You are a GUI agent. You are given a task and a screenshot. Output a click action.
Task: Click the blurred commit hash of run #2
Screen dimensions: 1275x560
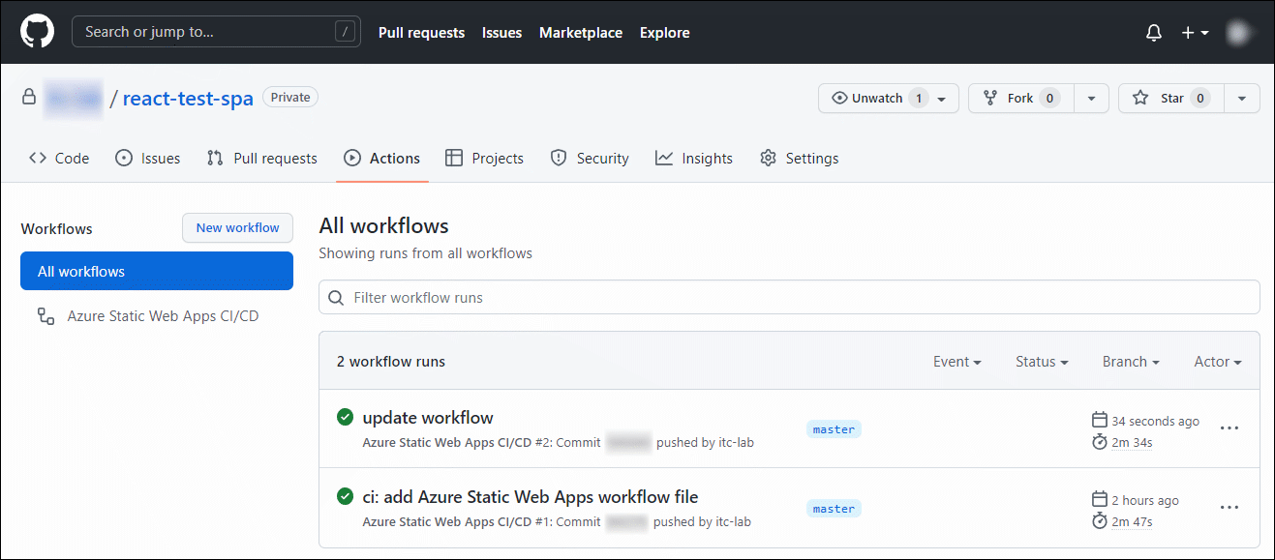point(628,443)
